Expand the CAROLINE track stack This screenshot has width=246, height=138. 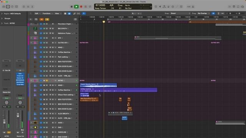tap(31, 132)
